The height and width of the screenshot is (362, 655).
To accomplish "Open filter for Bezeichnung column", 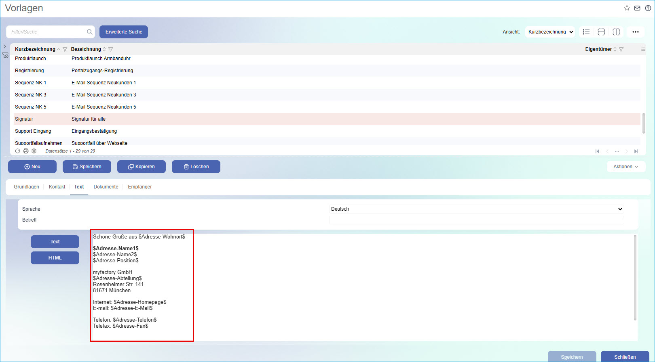I will point(110,49).
